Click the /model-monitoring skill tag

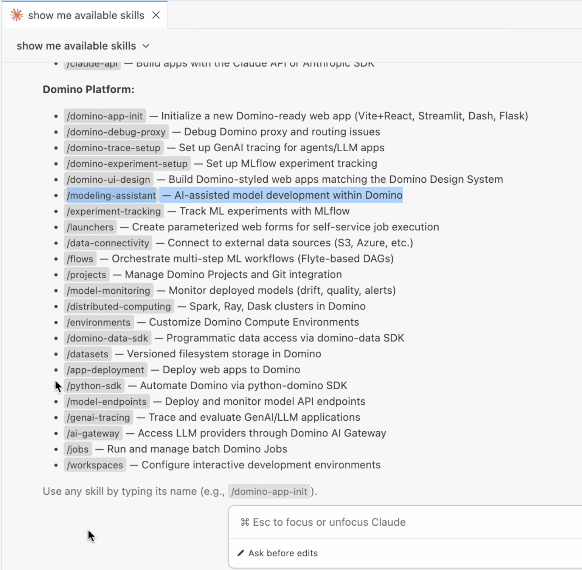coord(109,291)
